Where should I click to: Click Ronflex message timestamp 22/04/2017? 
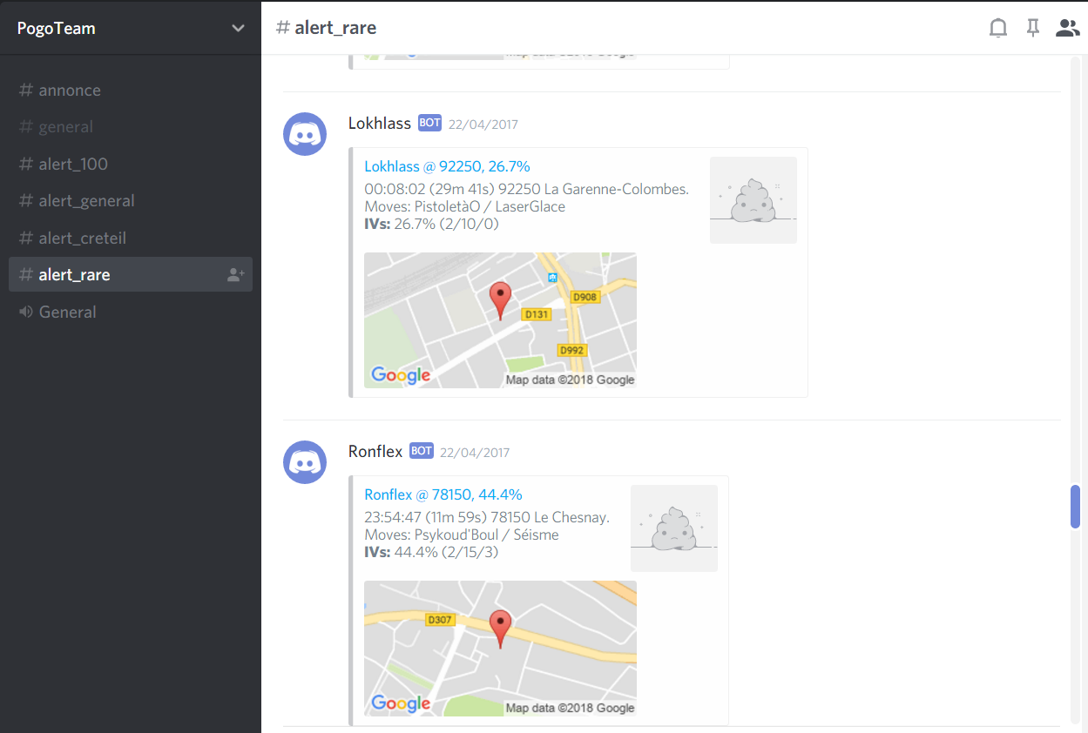475,453
